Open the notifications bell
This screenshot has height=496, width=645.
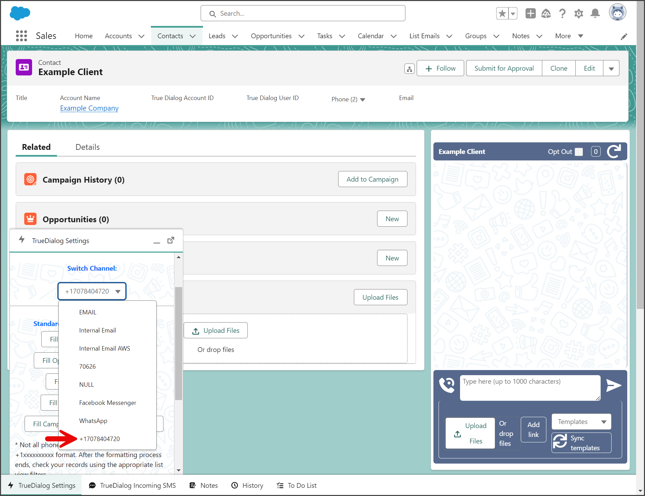(x=595, y=14)
